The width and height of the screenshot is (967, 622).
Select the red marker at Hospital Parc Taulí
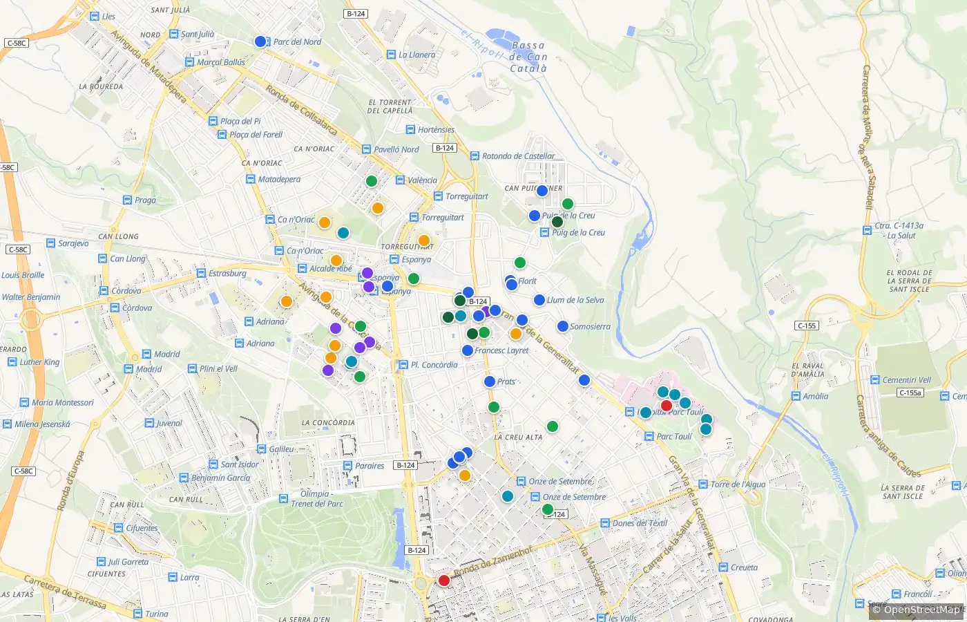(667, 406)
